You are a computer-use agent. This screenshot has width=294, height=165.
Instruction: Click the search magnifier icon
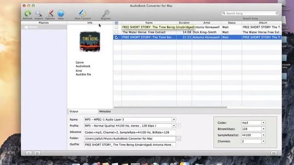point(224,13)
